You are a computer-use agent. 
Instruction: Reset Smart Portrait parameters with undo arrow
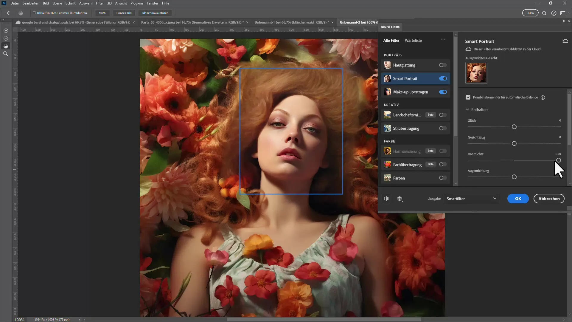565,41
